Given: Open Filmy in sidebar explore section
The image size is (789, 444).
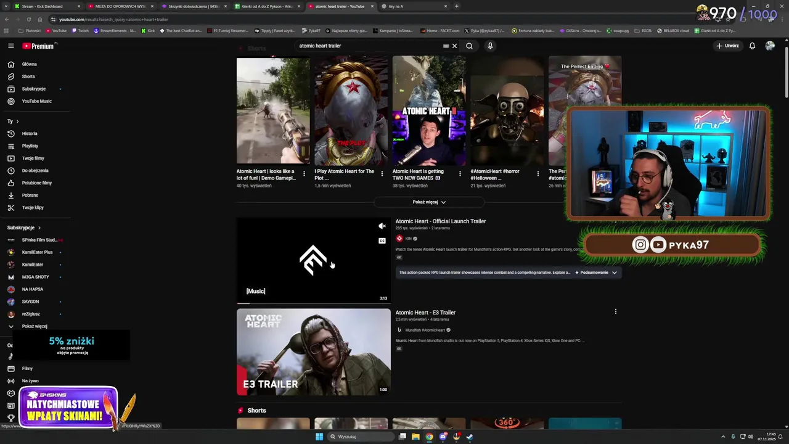Looking at the screenshot, I should click(x=27, y=368).
